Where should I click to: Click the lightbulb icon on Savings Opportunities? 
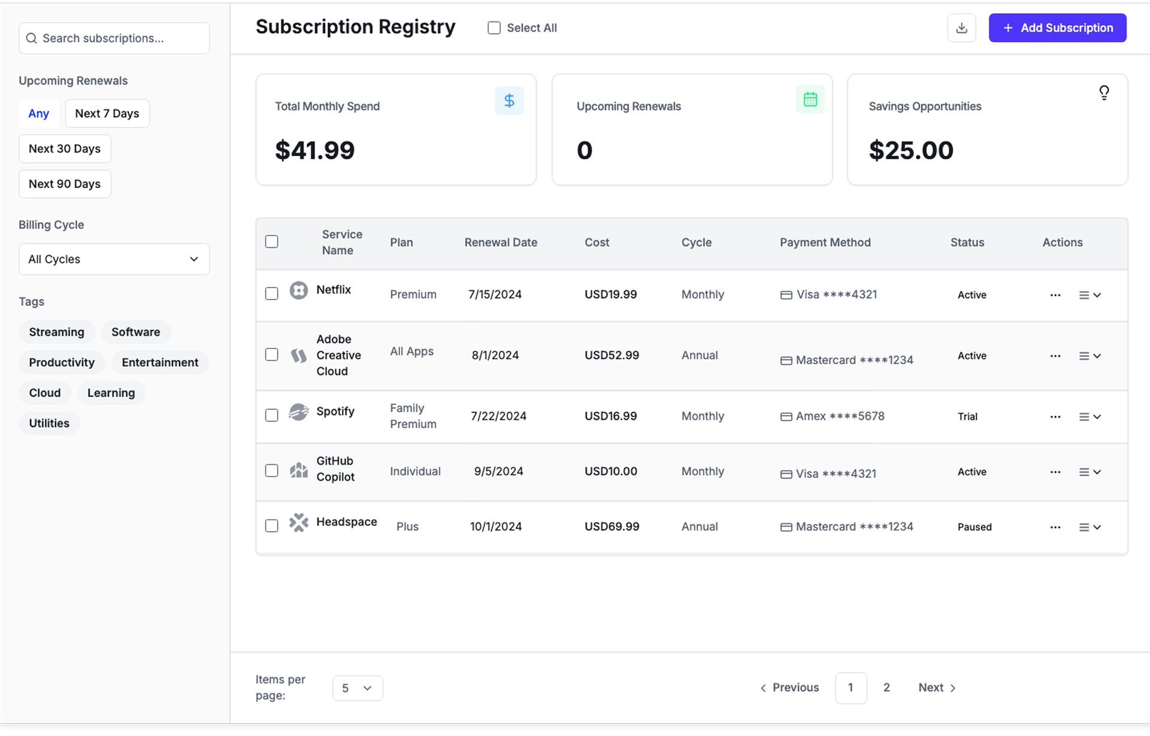pos(1104,92)
